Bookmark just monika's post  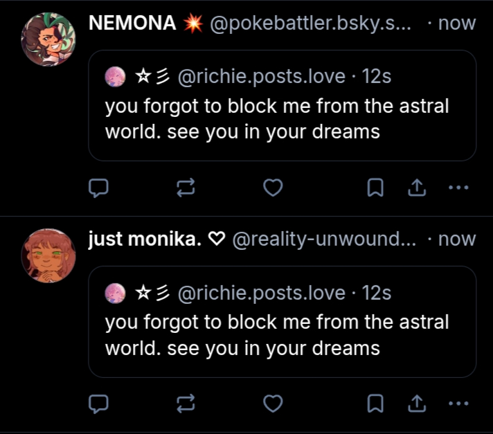tap(375, 403)
